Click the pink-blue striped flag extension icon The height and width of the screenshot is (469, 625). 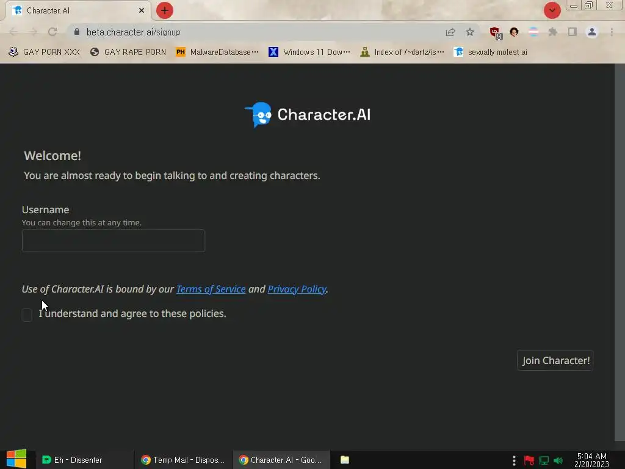click(x=533, y=32)
